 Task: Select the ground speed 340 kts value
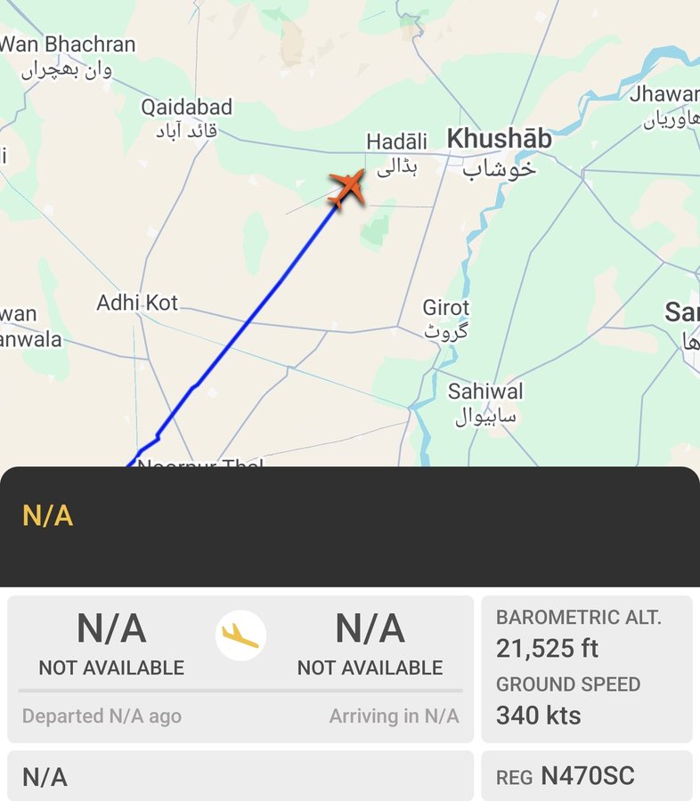(x=539, y=715)
